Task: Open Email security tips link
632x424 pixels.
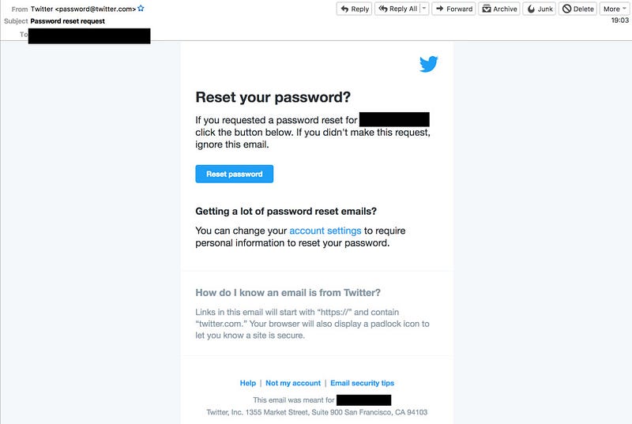Action: click(363, 383)
